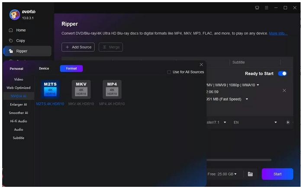Click the MP4.4K.HDR10 label

[112, 104]
